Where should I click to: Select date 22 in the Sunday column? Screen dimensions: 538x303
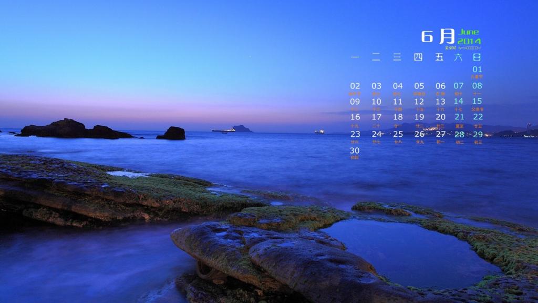[478, 117]
